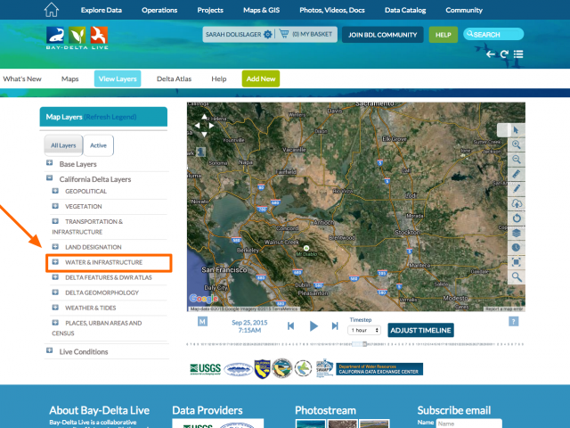This screenshot has width=570, height=428.
Task: Expand the Base Layers group
Action: pyautogui.click(x=50, y=162)
